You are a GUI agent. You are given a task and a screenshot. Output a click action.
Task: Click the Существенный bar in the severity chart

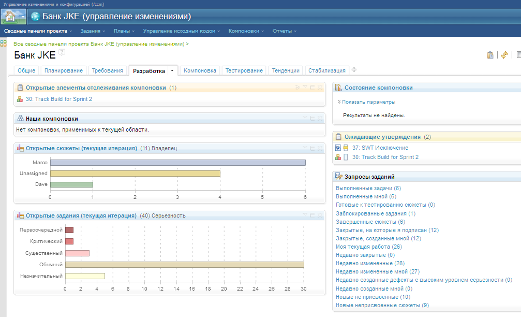tap(77, 253)
